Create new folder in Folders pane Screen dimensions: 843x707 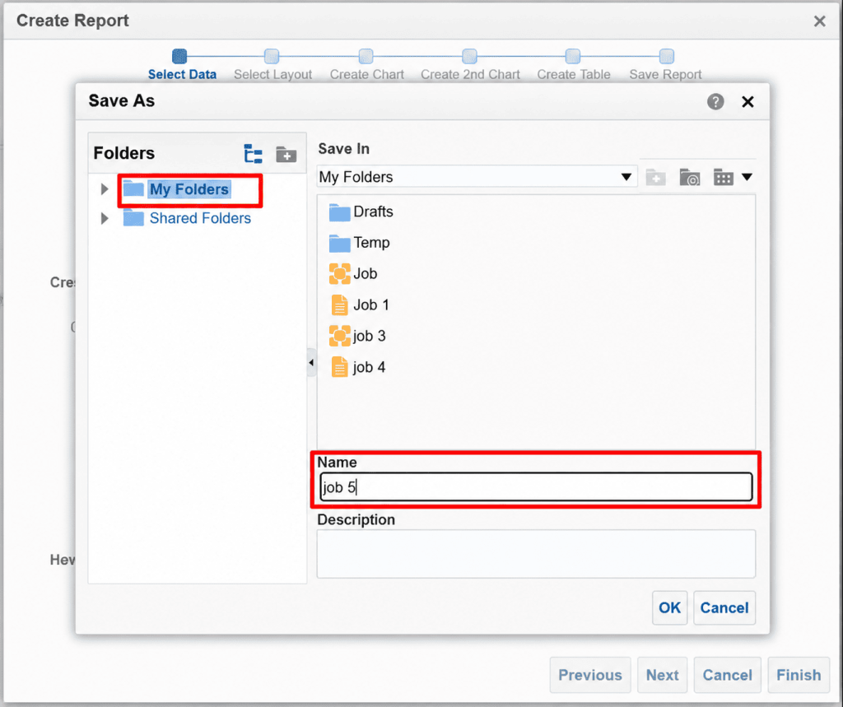(286, 154)
